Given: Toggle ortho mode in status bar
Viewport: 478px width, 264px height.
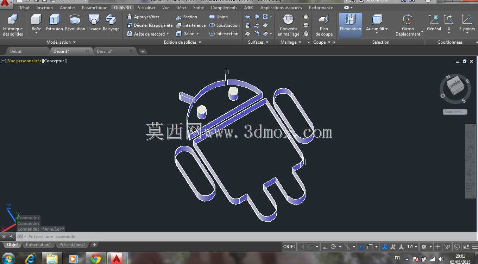Looking at the screenshot, I should [x=325, y=247].
